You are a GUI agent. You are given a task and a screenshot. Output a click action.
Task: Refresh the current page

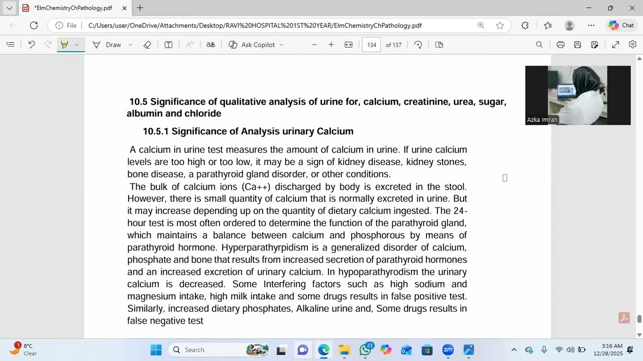(x=34, y=25)
